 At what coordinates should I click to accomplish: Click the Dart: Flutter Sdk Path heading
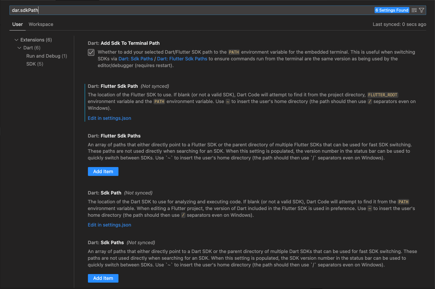tap(113, 86)
